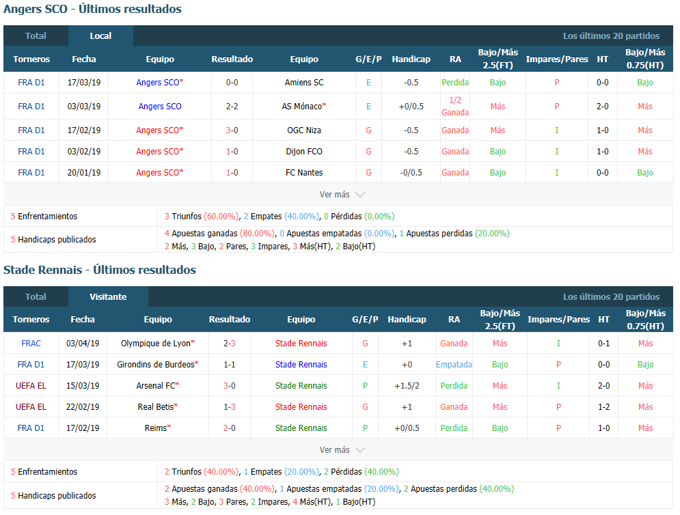Open FRA D1 link for FC Nantes match
The image size is (680, 515).
[31, 173]
